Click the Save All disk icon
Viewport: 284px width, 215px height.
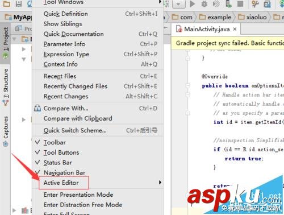coord(19,4)
